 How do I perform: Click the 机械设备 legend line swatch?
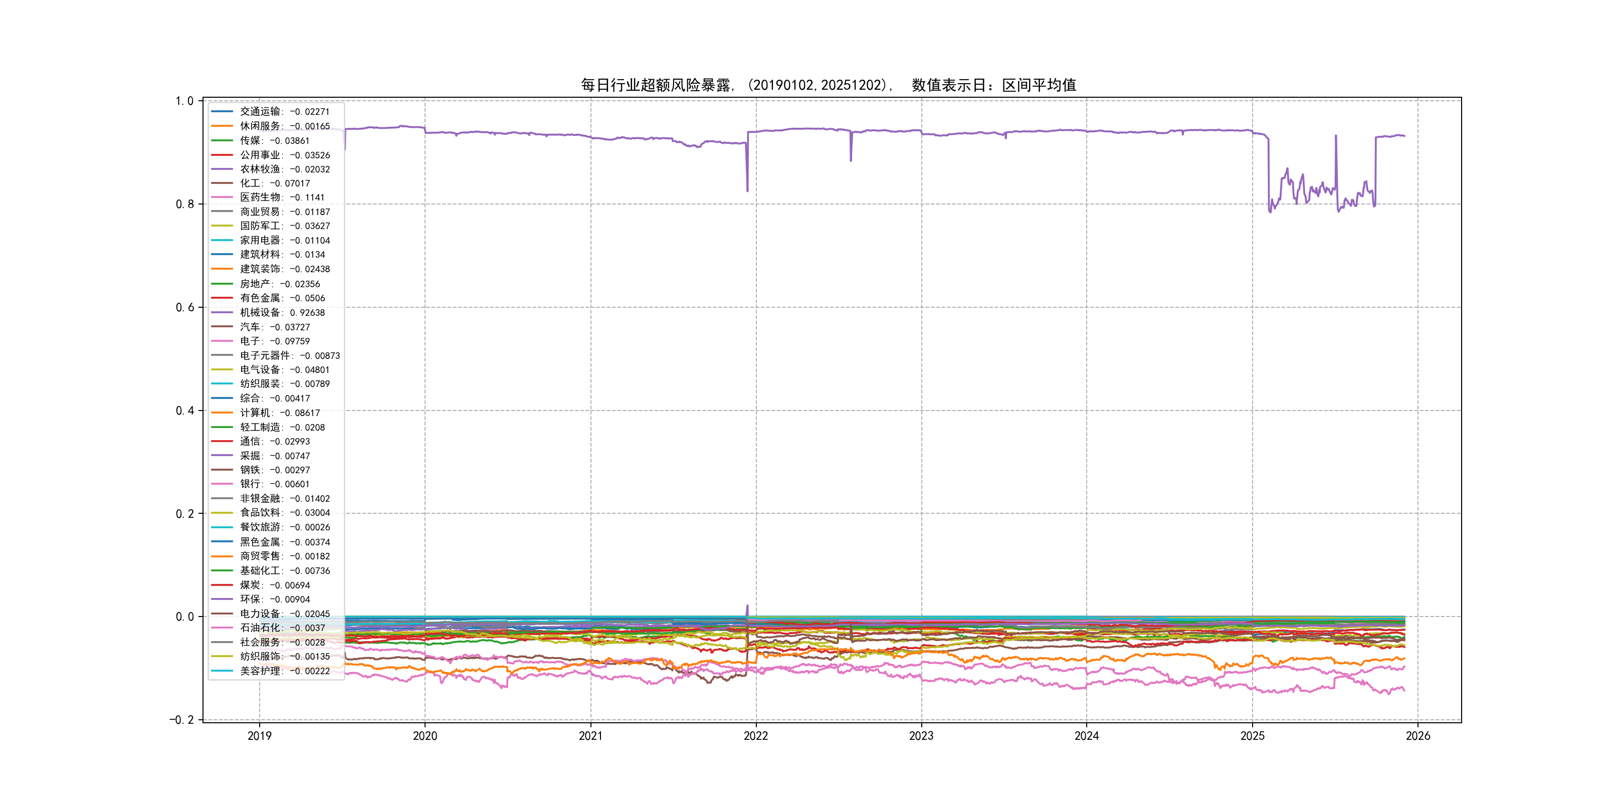pyautogui.click(x=222, y=312)
